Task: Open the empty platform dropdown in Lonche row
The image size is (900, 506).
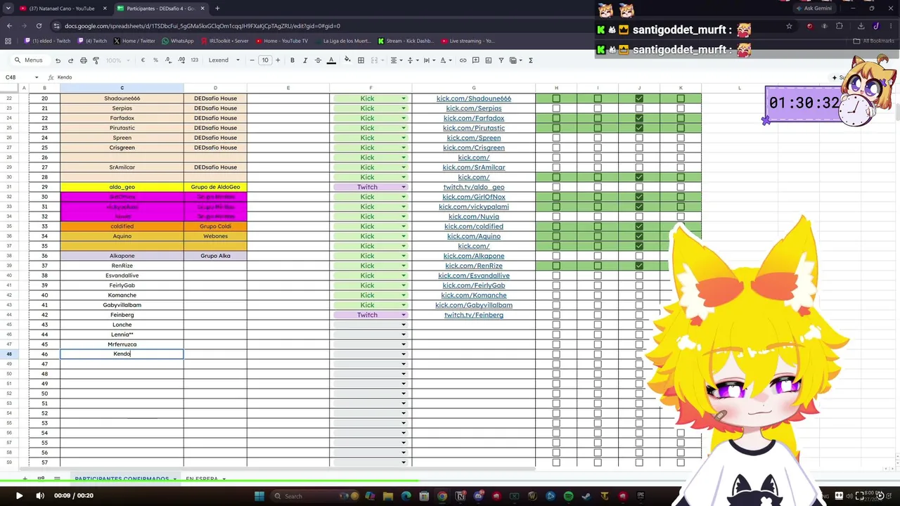Action: click(x=404, y=325)
